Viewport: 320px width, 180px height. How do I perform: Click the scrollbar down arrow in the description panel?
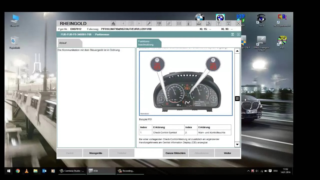pos(237,144)
